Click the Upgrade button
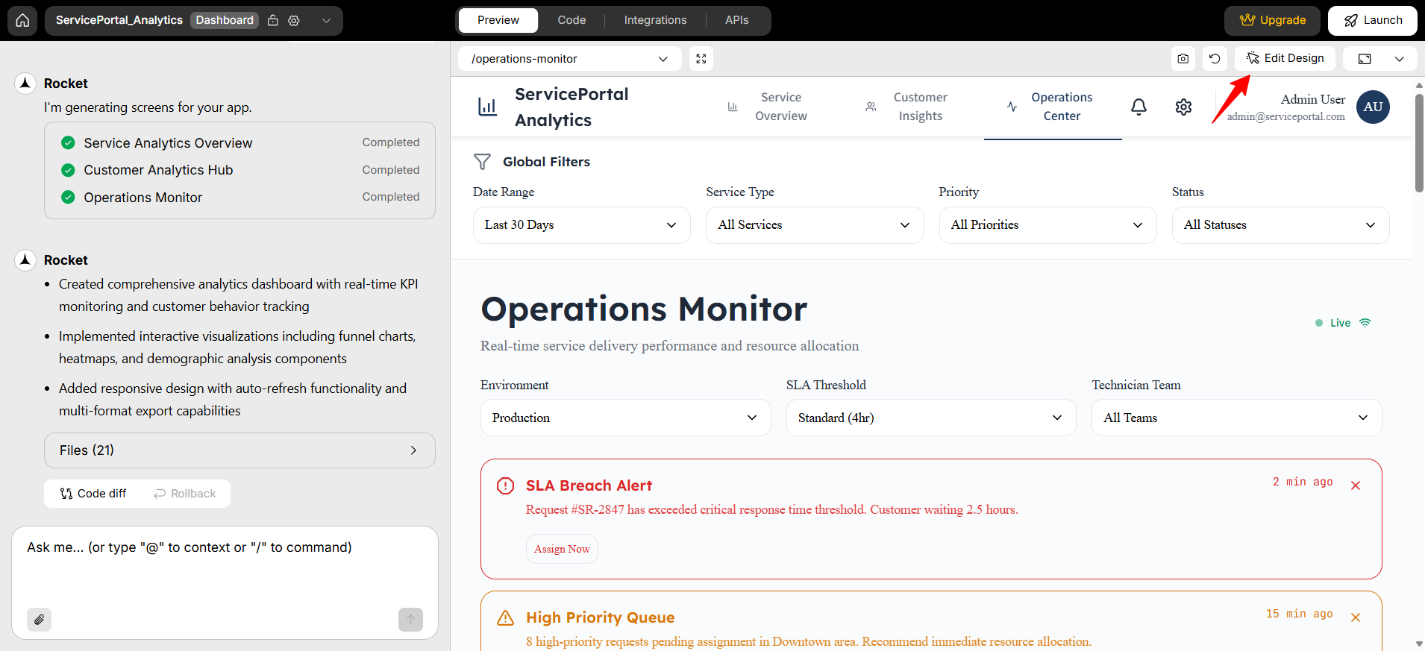 (x=1272, y=20)
